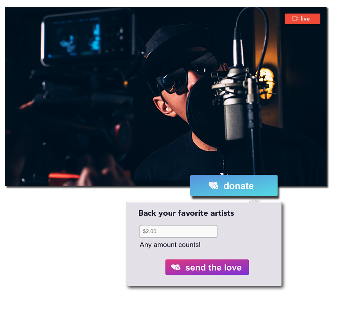Click the popup pointer arrow below donate
This screenshot has height=311, width=341.
(254, 201)
